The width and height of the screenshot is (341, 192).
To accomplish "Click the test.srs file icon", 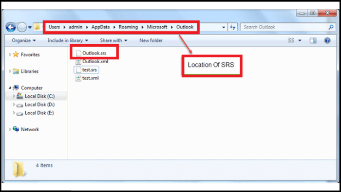I will pyautogui.click(x=78, y=70).
